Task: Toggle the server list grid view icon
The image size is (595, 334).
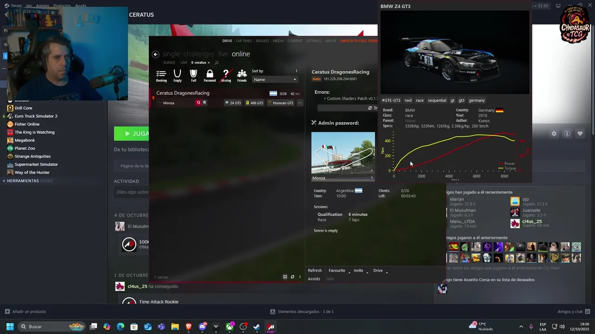Action: coord(285,277)
